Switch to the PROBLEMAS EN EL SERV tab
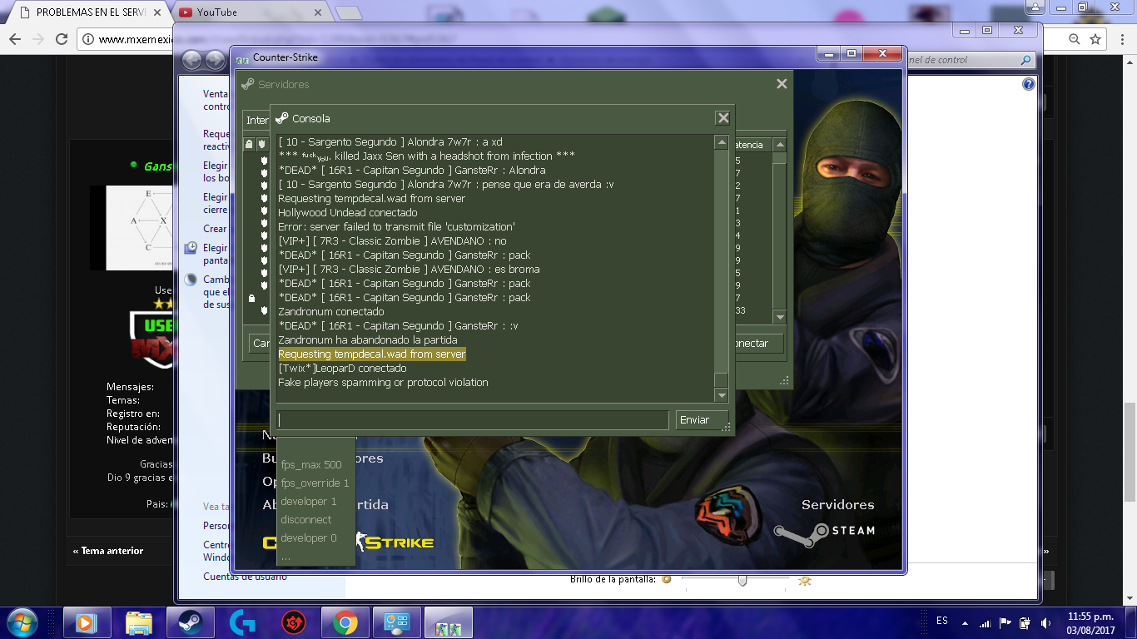Viewport: 1137px width, 639px height. [x=87, y=12]
